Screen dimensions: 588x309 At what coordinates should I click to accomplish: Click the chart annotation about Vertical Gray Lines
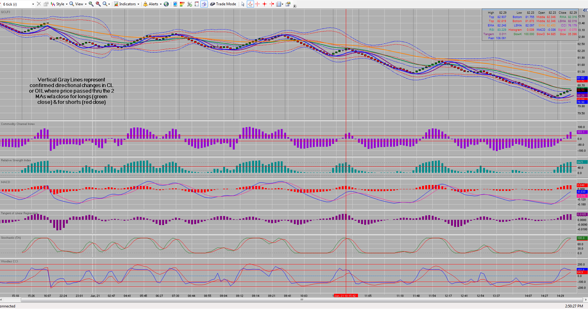pyautogui.click(x=72, y=91)
